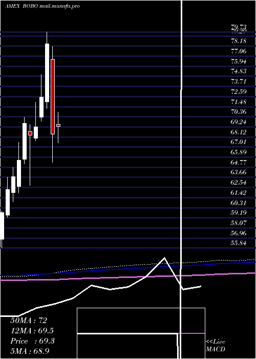Select the 65.89 price axis label

point(239,152)
